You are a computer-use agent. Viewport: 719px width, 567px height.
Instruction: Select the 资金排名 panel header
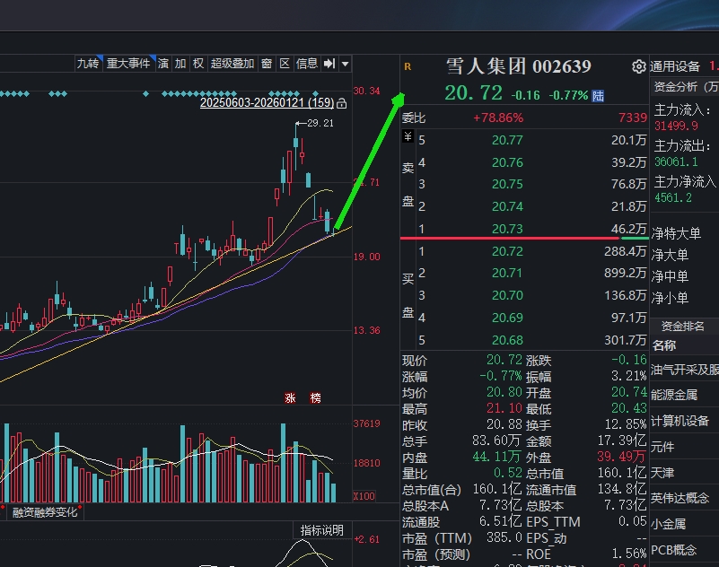pyautogui.click(x=683, y=327)
